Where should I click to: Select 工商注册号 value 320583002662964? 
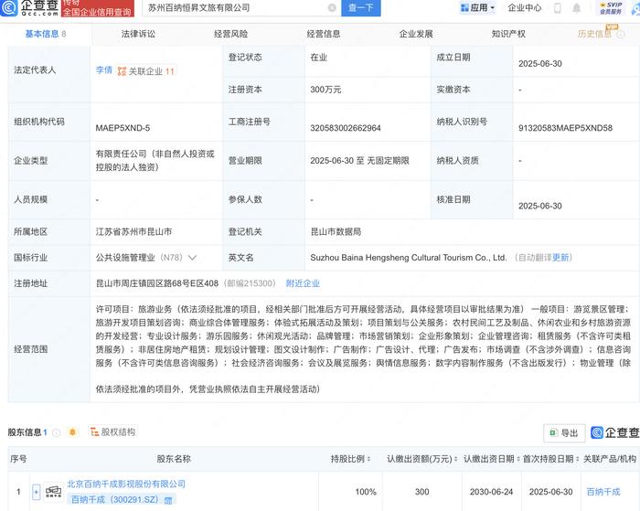click(x=346, y=128)
